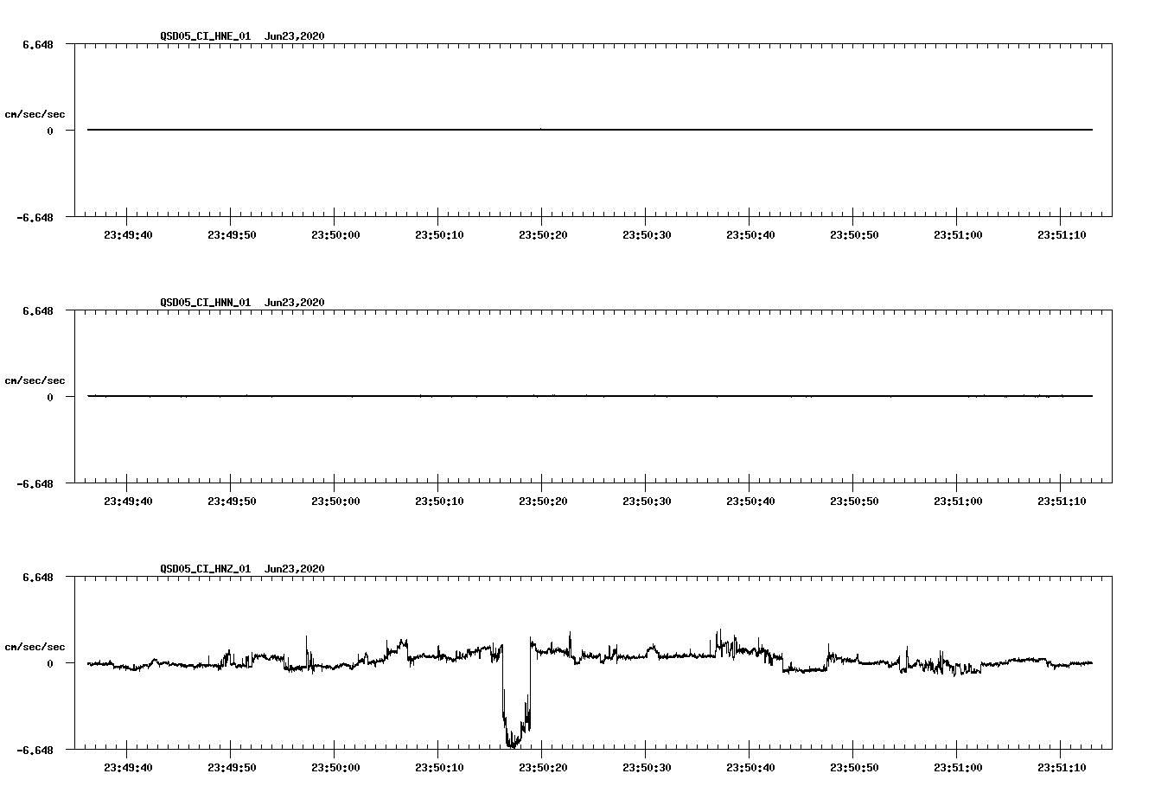This screenshot has height=799, width=1174.
Task: Click the 23:49:50 time label under HNE plot
Action: pos(232,235)
